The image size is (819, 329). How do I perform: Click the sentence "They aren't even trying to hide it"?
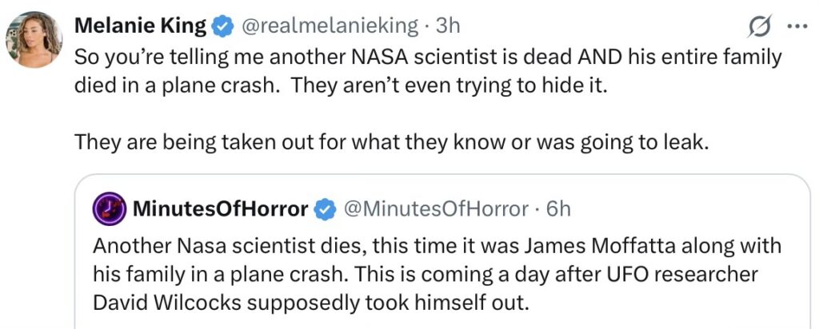[x=449, y=85]
